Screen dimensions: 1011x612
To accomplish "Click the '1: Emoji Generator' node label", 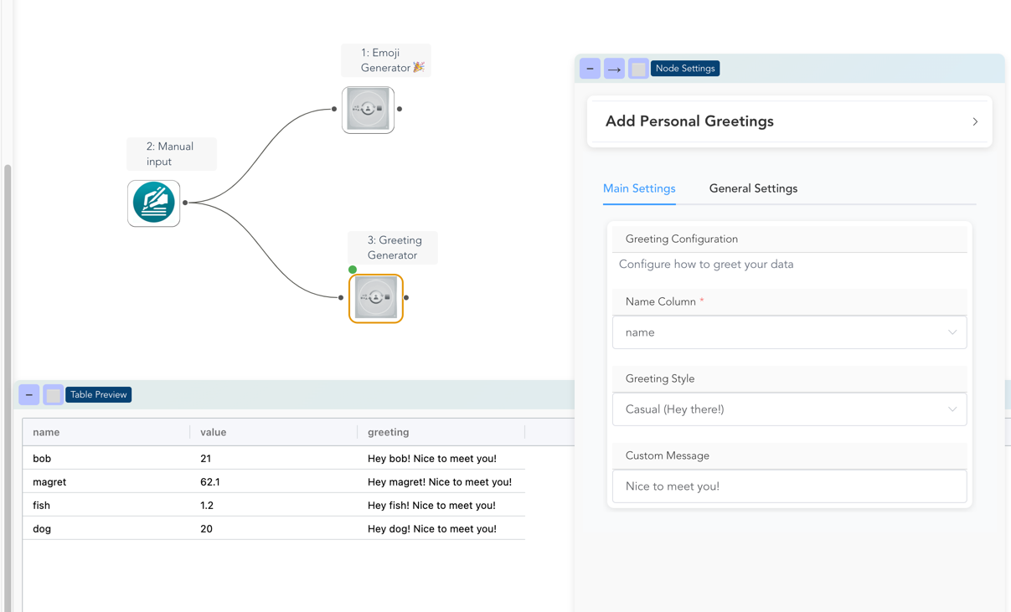I will pyautogui.click(x=386, y=60).
